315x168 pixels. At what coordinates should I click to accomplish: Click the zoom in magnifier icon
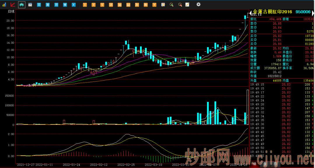(171, 5)
